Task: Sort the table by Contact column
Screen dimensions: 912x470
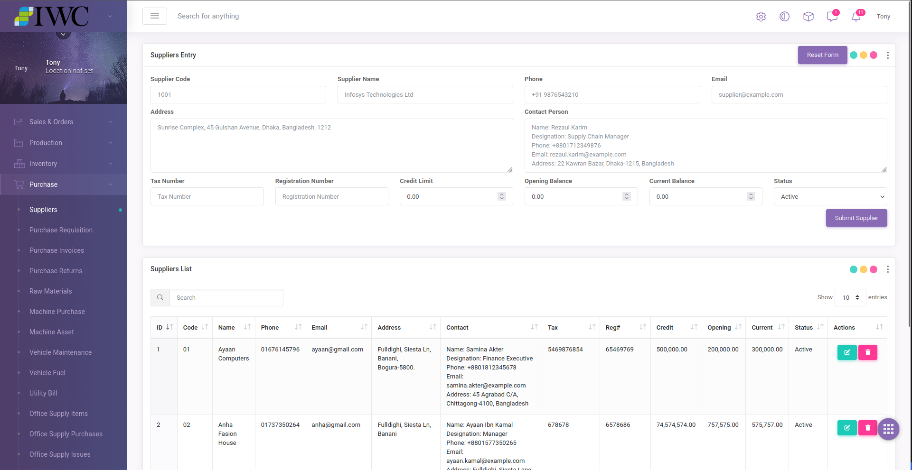Action: coord(491,327)
